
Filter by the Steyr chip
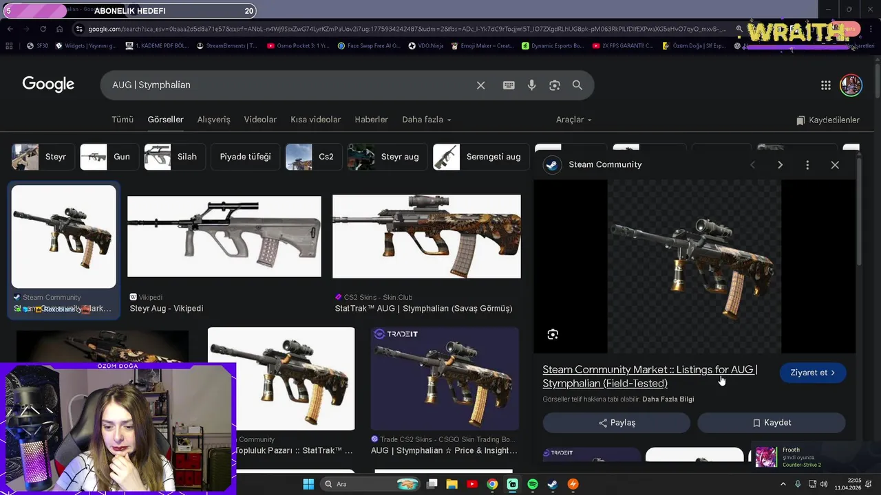[x=43, y=157]
